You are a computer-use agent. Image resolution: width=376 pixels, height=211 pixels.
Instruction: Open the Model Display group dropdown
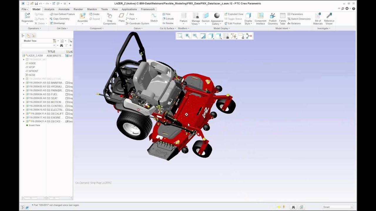(x=222, y=28)
